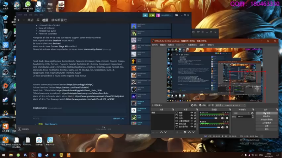282x158 pixels.
Task: Open the OBS Studio desktop shortcut
Action: tap(5, 73)
